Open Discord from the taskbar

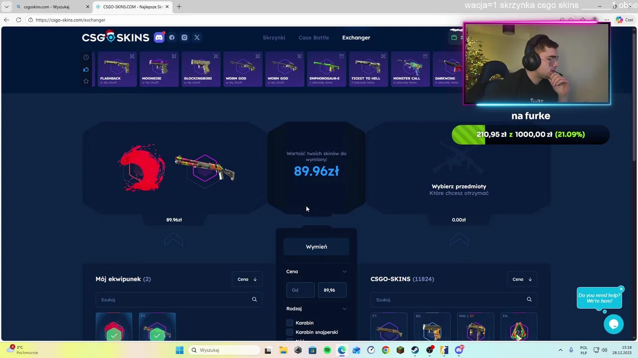tap(459, 350)
